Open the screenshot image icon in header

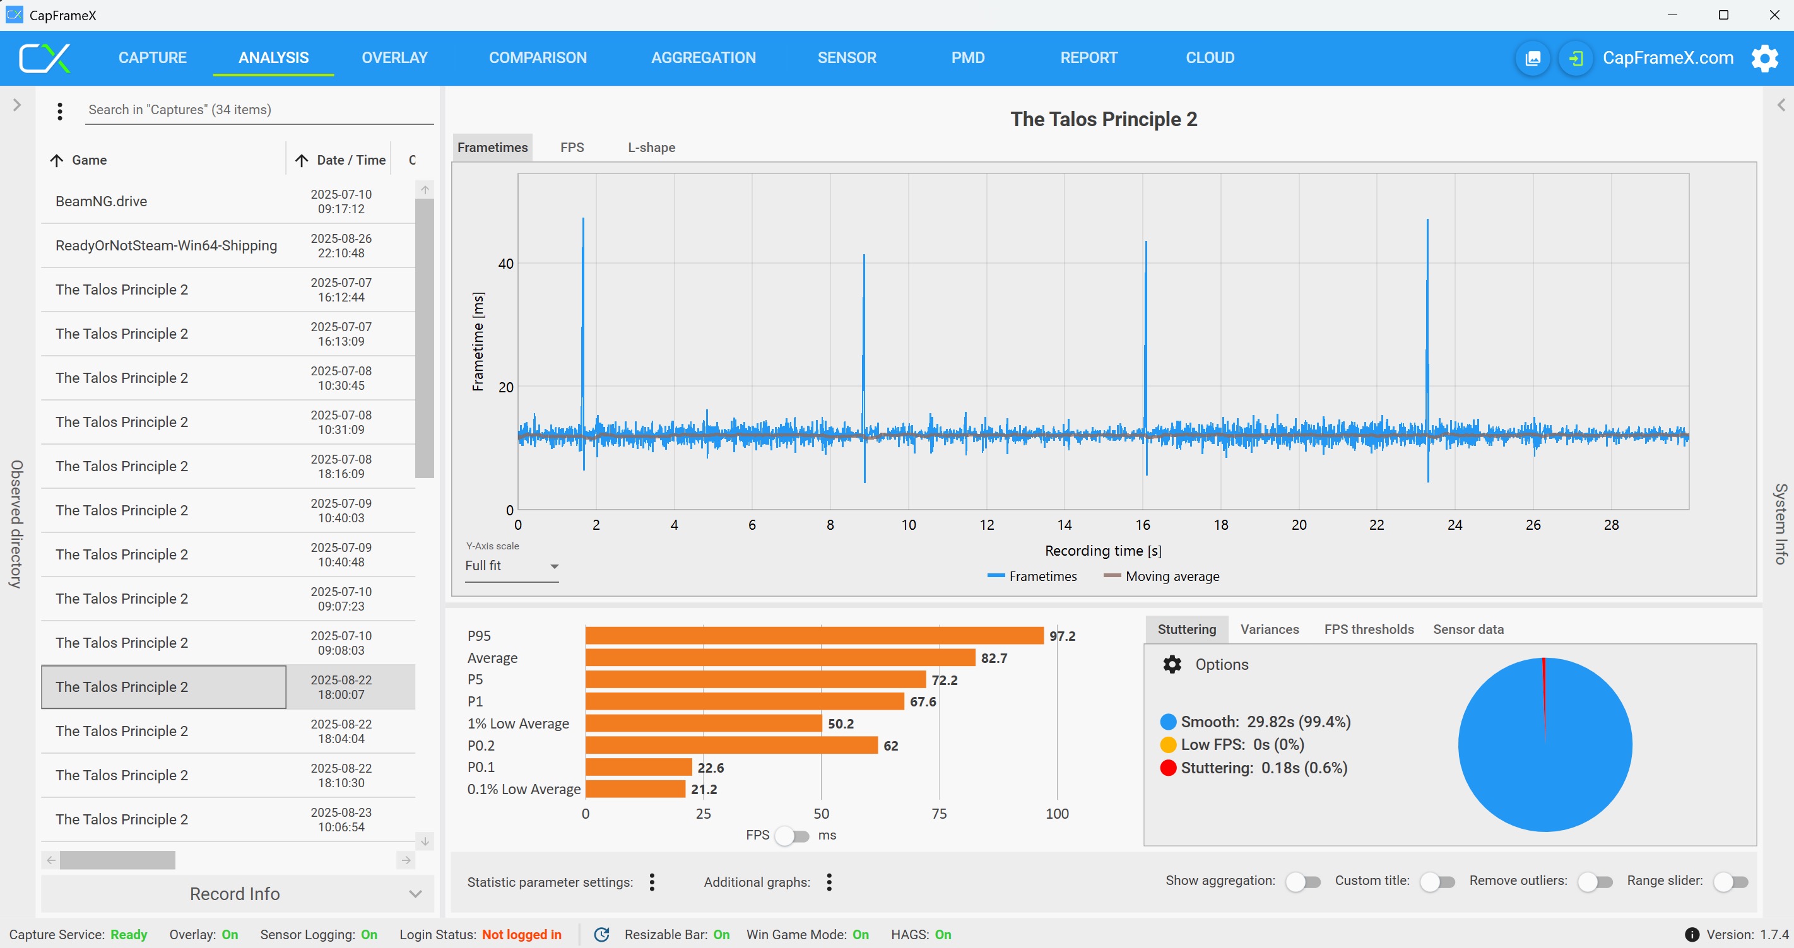point(1532,59)
